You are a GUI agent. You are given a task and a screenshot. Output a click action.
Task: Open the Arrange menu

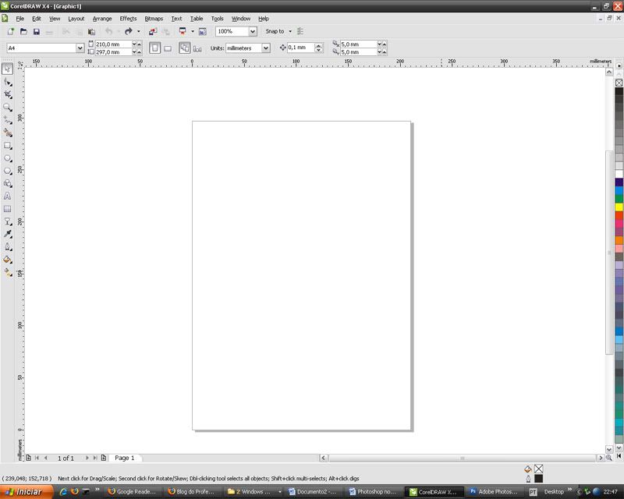(x=101, y=18)
